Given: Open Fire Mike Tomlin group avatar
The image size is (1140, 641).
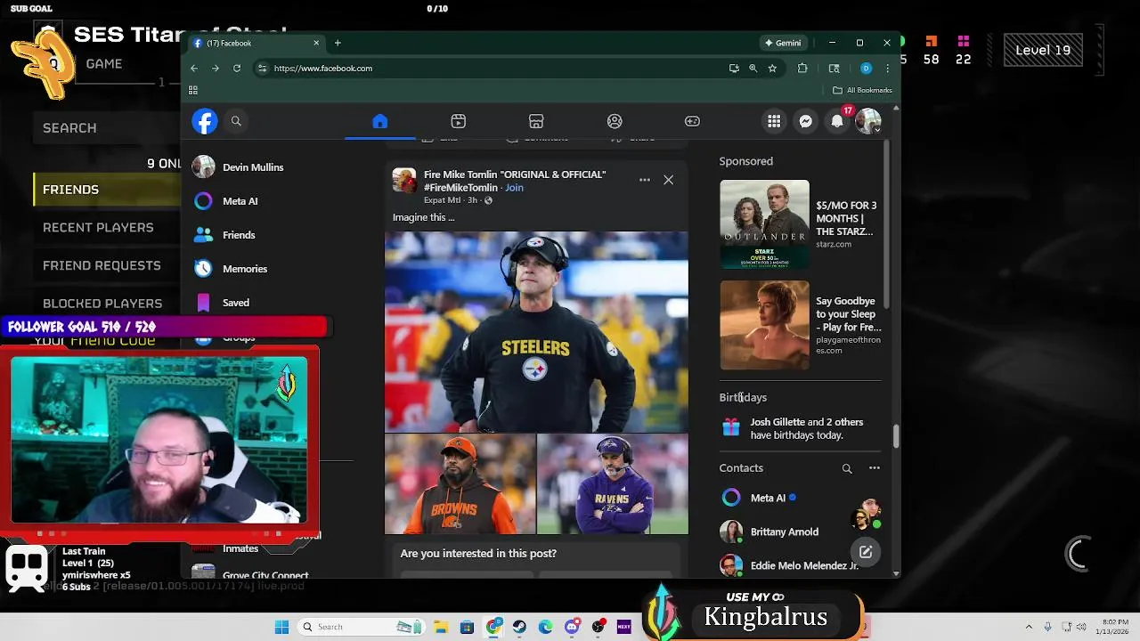Looking at the screenshot, I should point(404,181).
